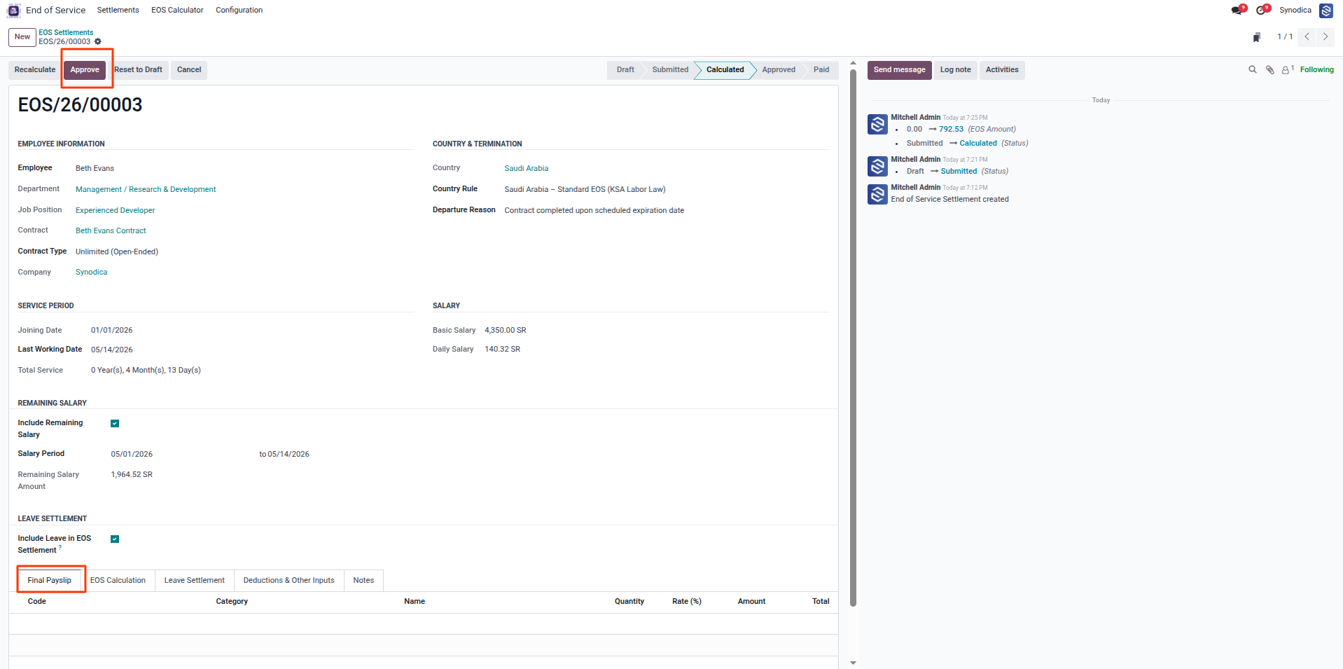1343x669 pixels.
Task: Open Management / Research & Development department link
Action: click(146, 189)
